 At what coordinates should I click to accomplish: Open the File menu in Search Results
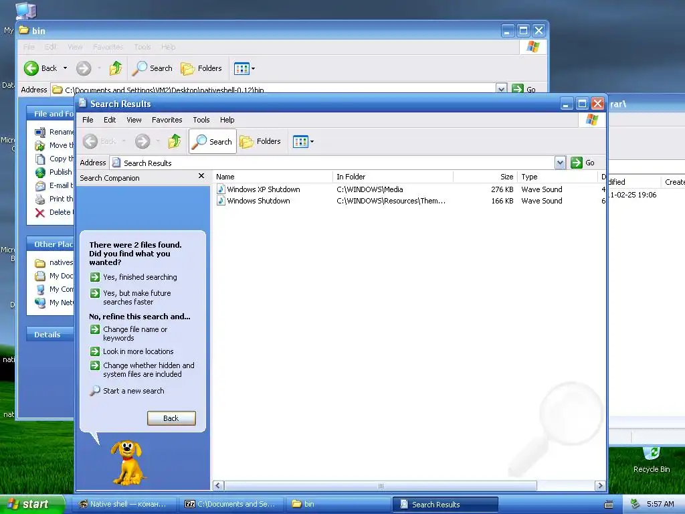[x=88, y=120]
